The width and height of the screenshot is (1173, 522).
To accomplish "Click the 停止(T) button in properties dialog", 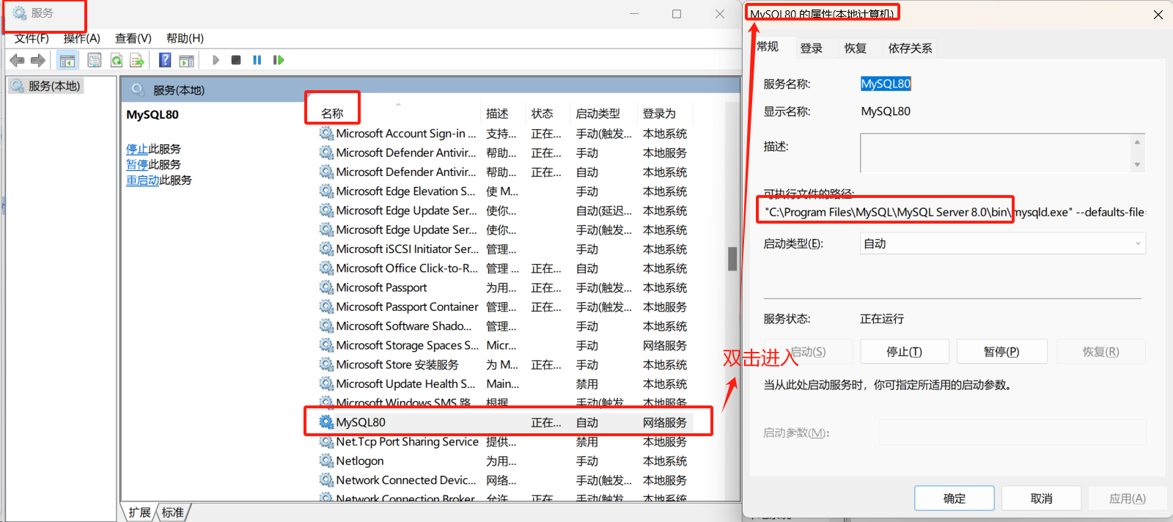I will pyautogui.click(x=905, y=352).
